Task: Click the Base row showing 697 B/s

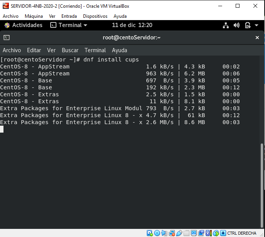Action: tap(120, 80)
